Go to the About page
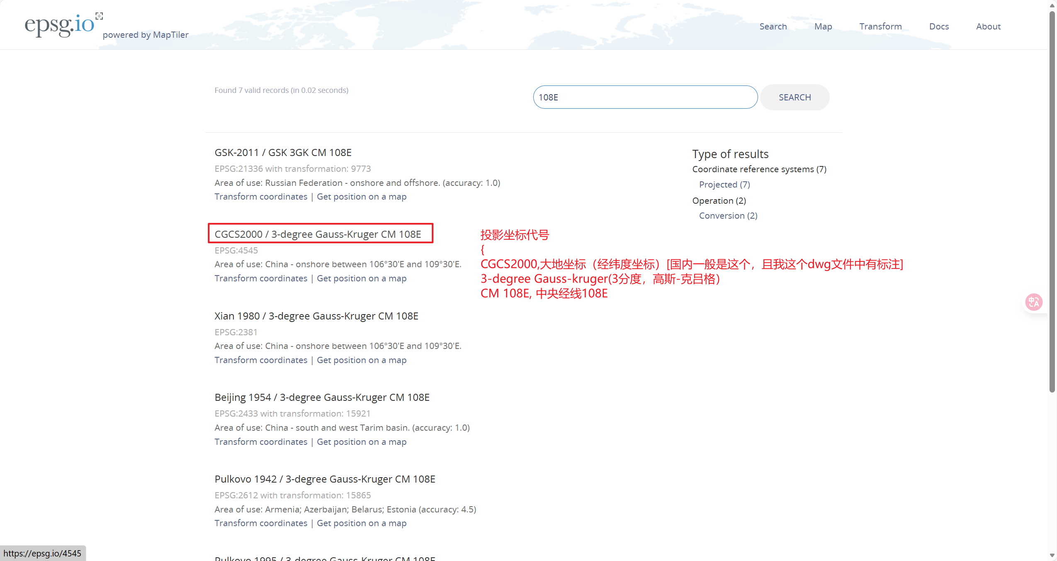This screenshot has height=561, width=1057. tap(988, 27)
